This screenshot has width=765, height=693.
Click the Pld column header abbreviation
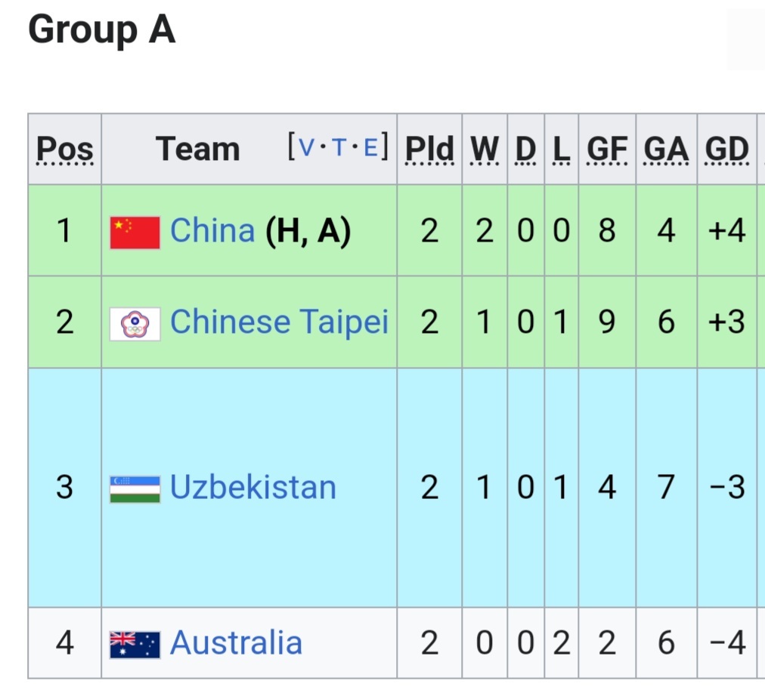click(x=429, y=149)
